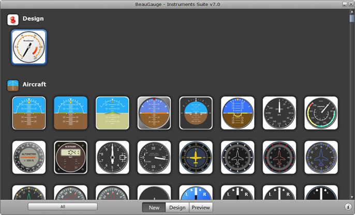Select the ALTIMETER x100 ft gauge

[x=29, y=157]
